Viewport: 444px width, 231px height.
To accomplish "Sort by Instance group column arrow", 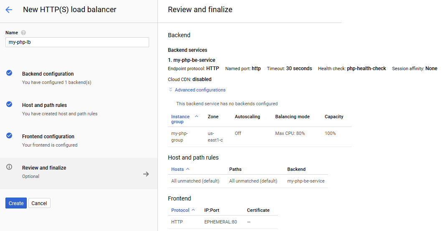I will pyautogui.click(x=196, y=117).
